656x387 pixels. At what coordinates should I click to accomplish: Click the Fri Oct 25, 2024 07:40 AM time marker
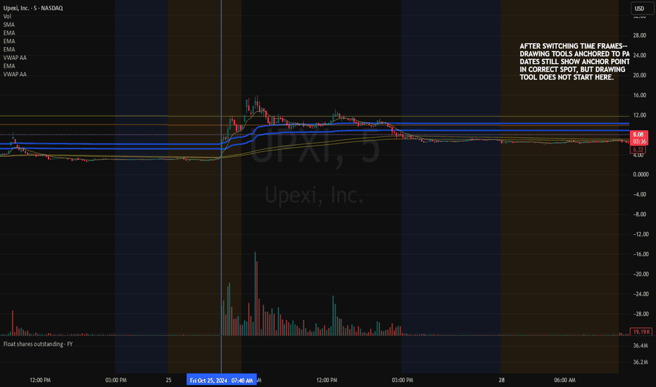pyautogui.click(x=221, y=380)
